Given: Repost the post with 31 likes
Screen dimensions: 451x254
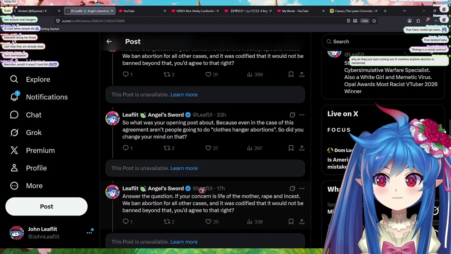Looking at the screenshot, I should point(169,74).
